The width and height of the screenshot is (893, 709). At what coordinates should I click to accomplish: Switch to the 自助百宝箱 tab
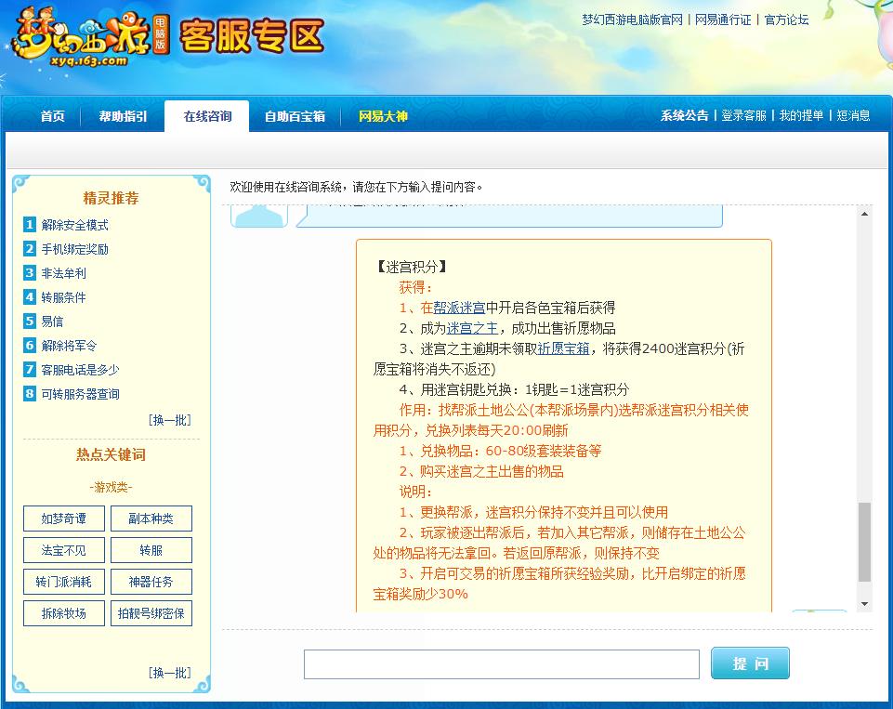coord(294,115)
